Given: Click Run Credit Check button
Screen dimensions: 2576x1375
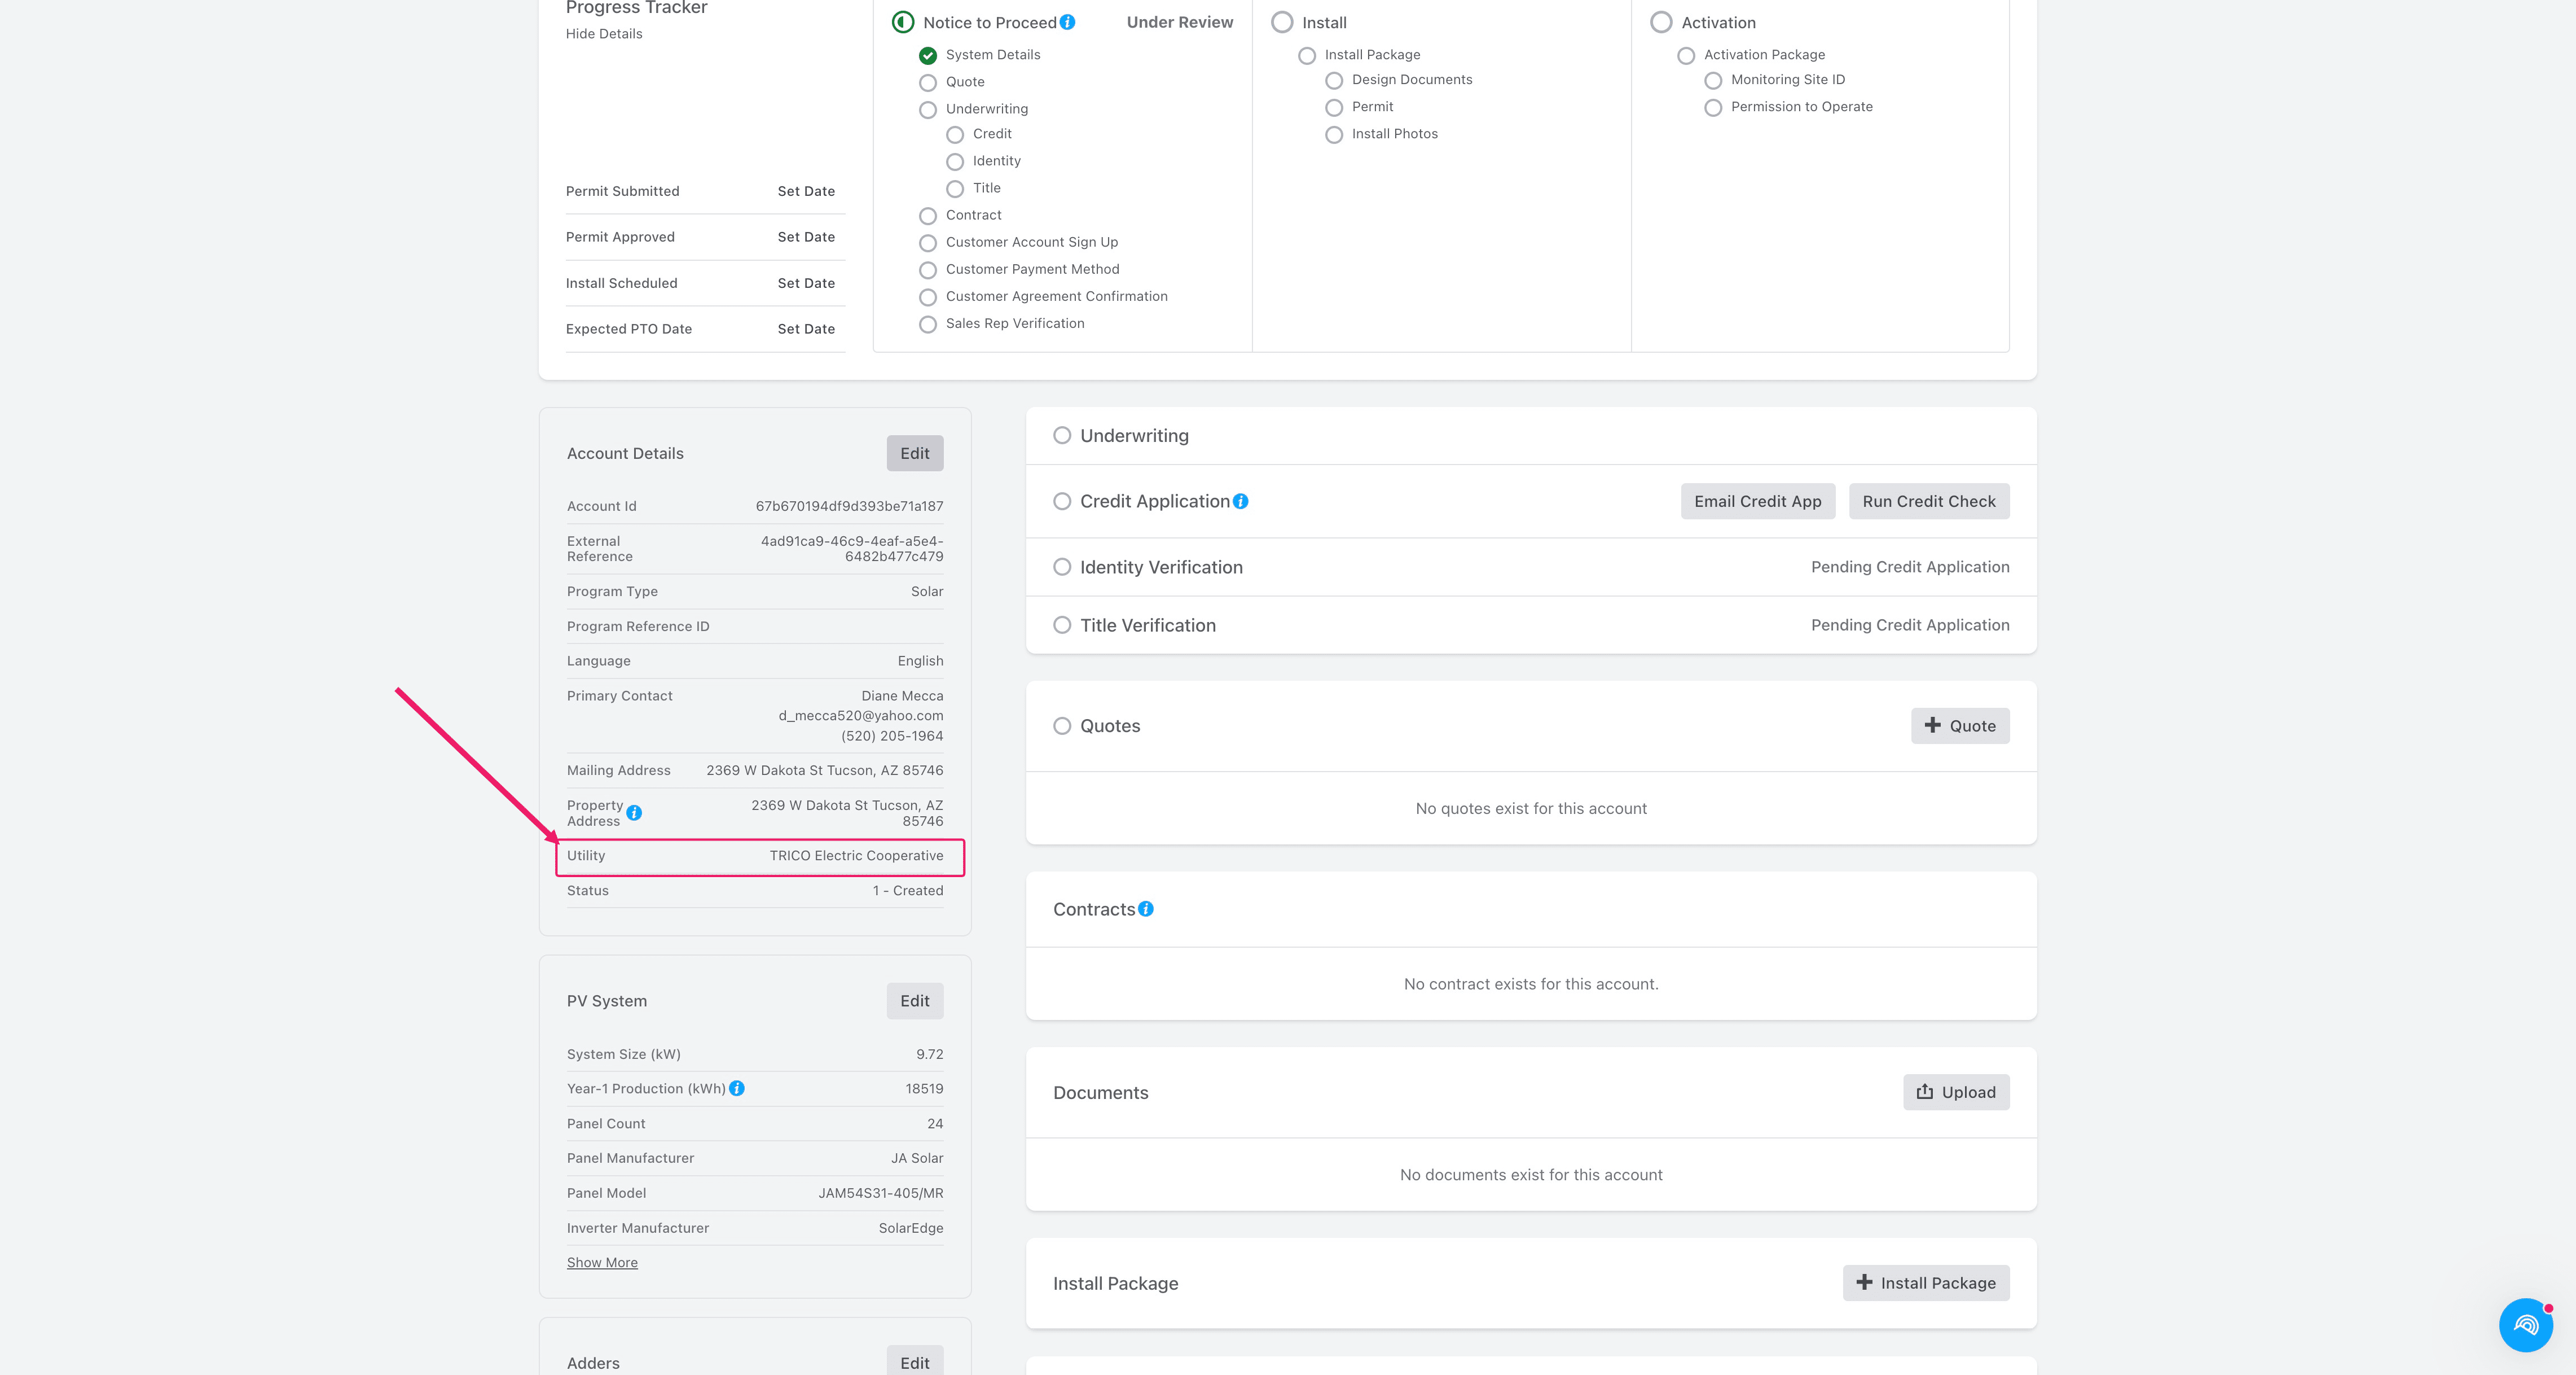Looking at the screenshot, I should click(x=1928, y=501).
